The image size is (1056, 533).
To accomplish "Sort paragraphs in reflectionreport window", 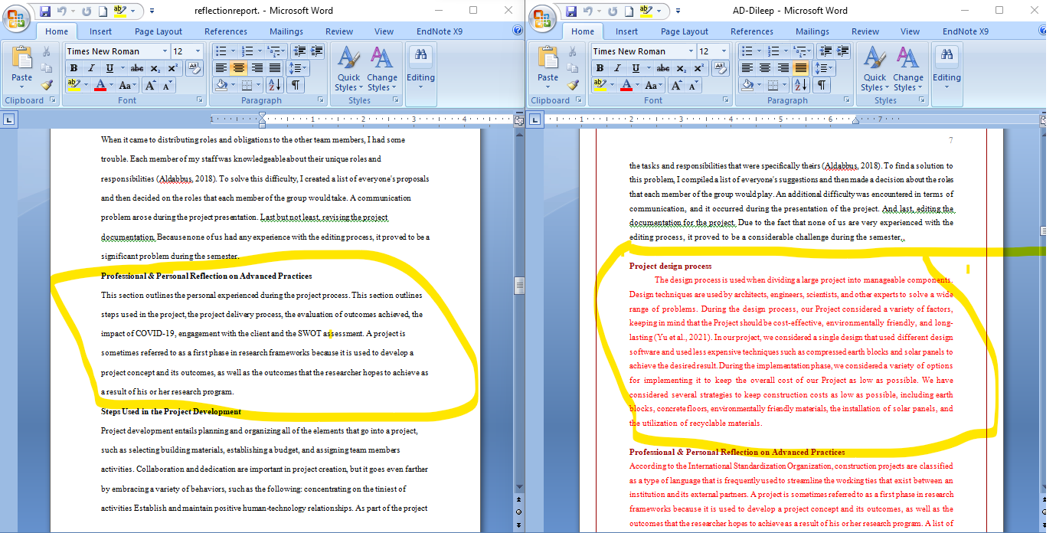I will pyautogui.click(x=275, y=85).
